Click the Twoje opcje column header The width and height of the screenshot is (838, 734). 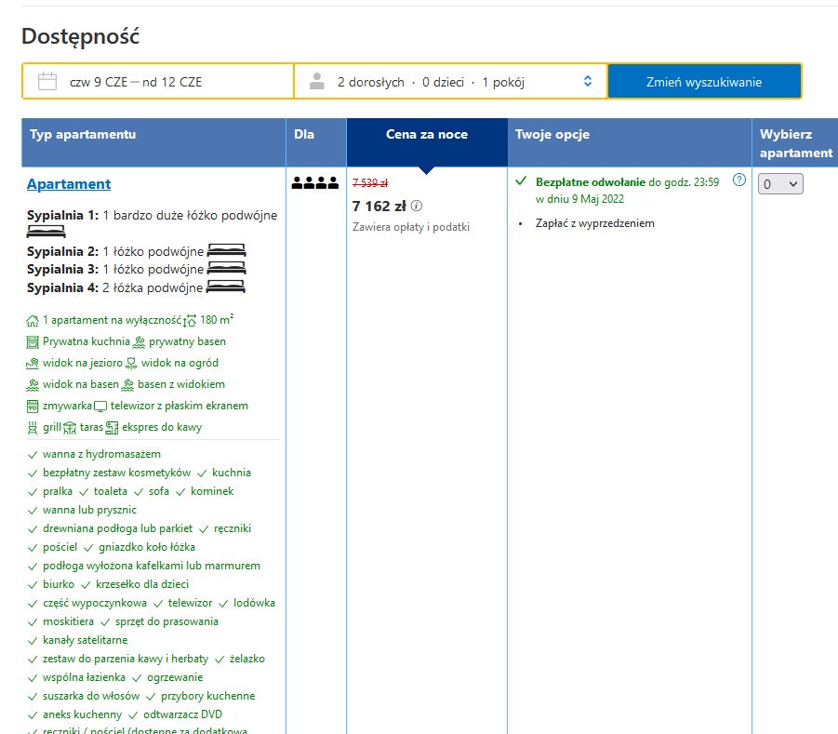pos(629,142)
